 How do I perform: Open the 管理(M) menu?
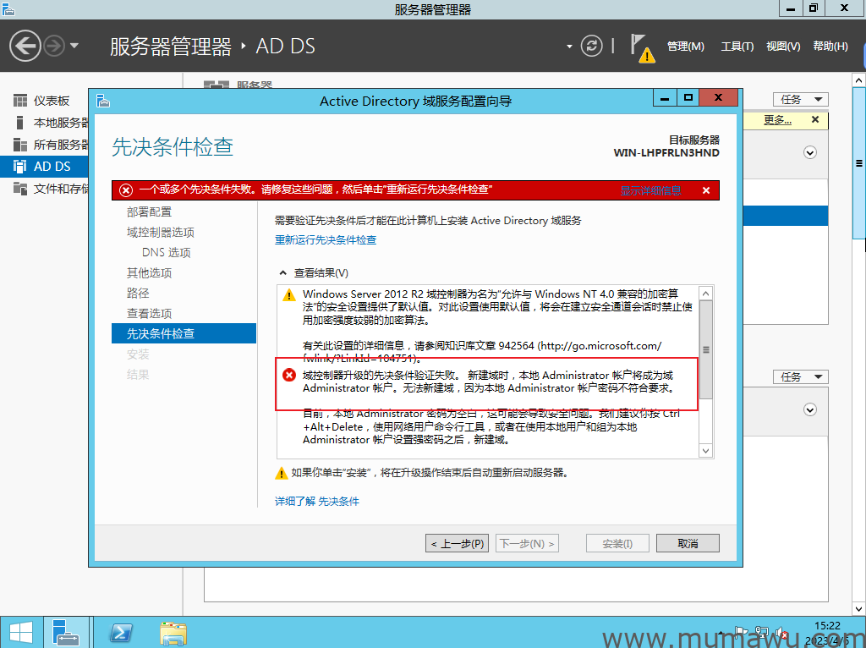685,46
